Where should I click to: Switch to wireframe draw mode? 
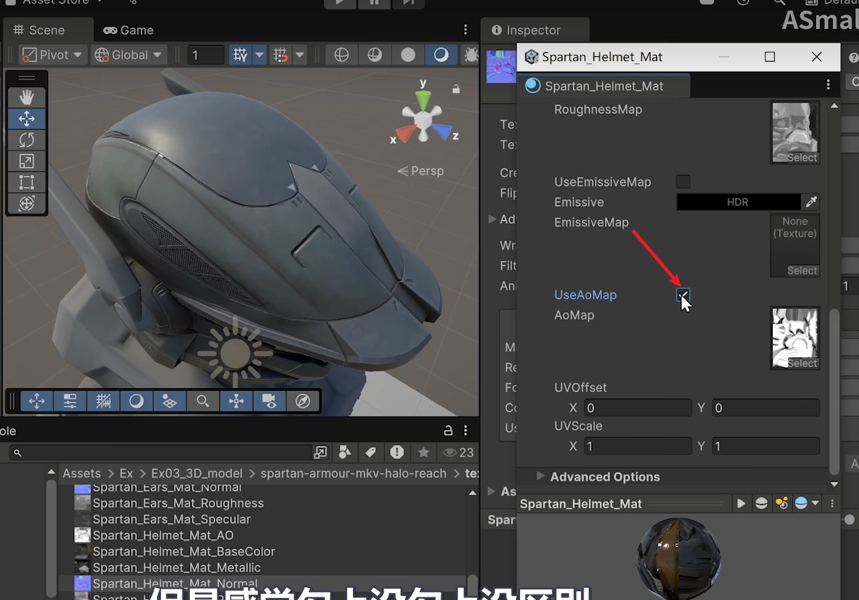(342, 55)
